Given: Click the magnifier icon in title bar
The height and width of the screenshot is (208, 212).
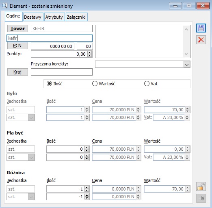Looking at the screenshot, I should point(4,6).
